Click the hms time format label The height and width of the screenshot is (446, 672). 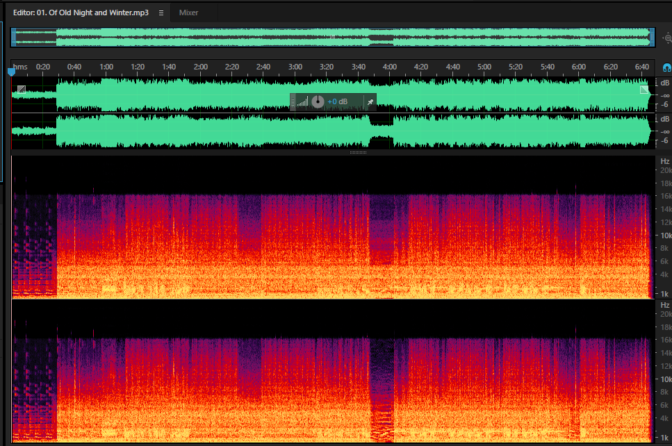(20, 67)
